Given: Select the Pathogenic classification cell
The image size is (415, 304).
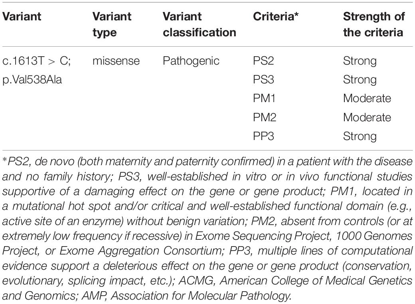Looking at the screenshot, I should point(191,61).
